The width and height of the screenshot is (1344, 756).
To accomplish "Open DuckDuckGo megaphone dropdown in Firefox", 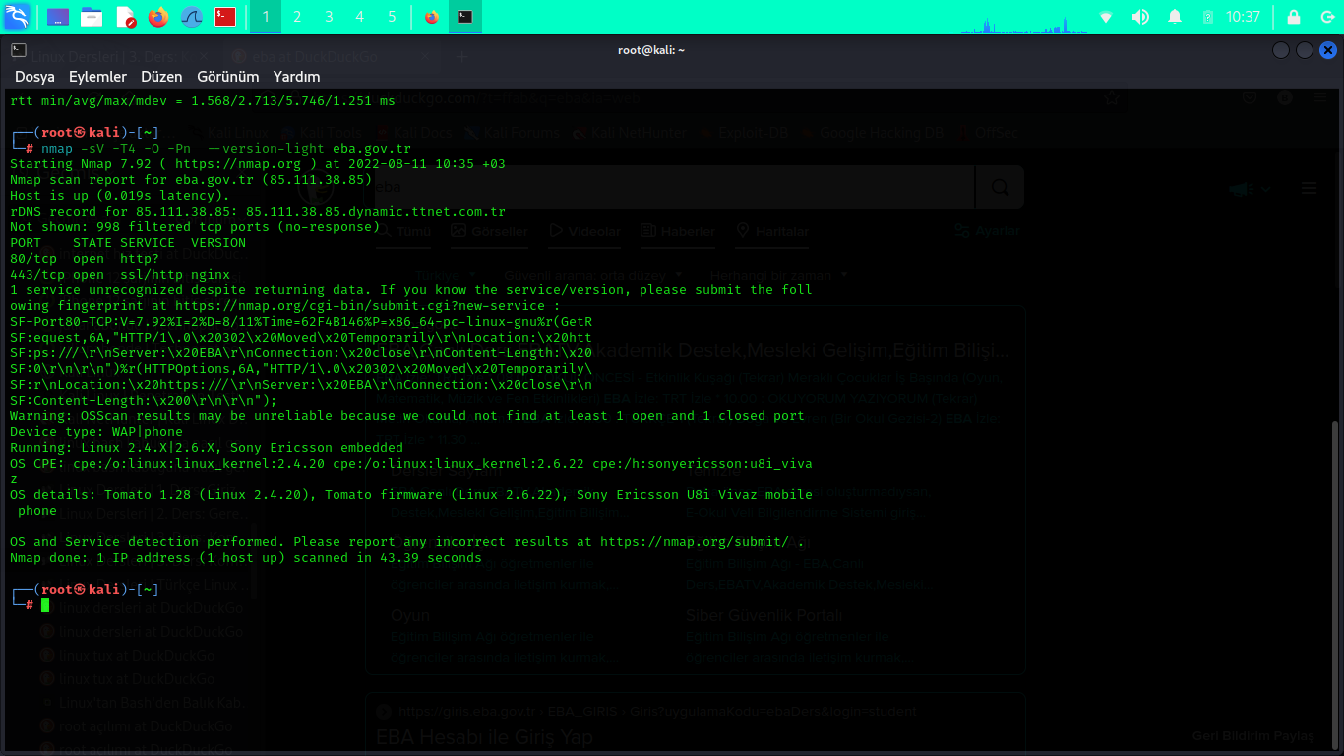I will point(1250,188).
